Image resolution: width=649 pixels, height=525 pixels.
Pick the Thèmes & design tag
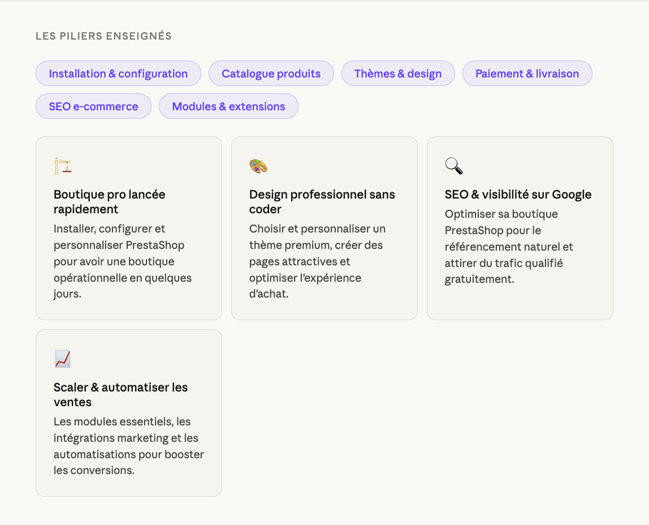pyautogui.click(x=398, y=74)
